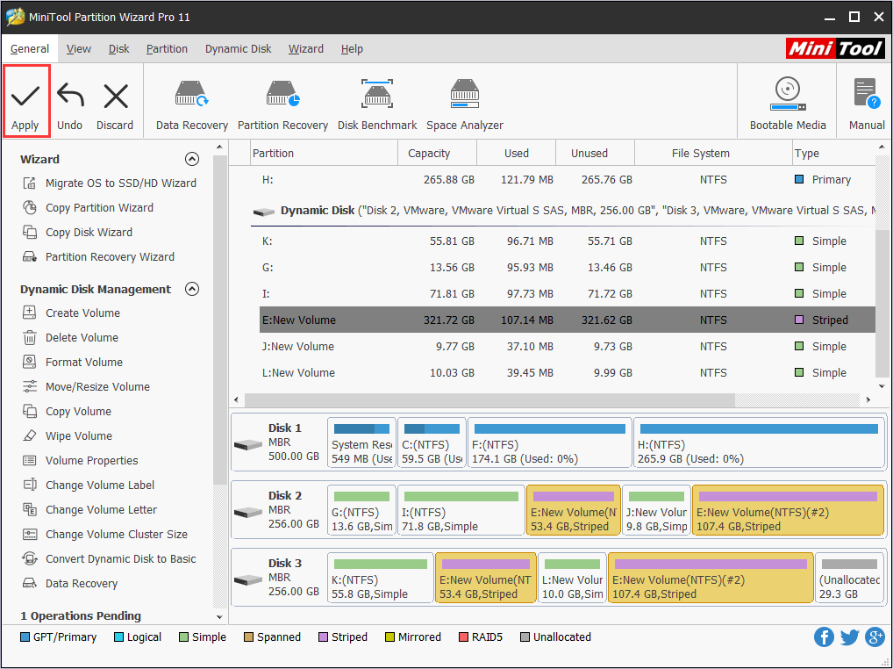Click the Undo arrow icon

coord(70,96)
